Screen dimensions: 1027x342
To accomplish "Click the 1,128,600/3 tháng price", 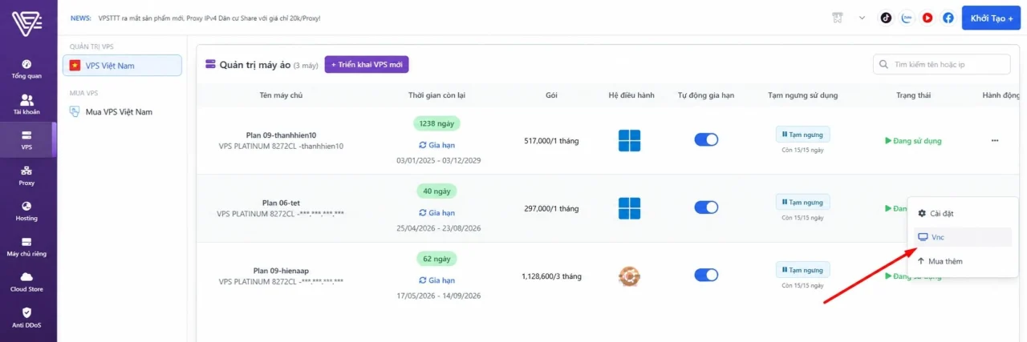I will 550,276.
